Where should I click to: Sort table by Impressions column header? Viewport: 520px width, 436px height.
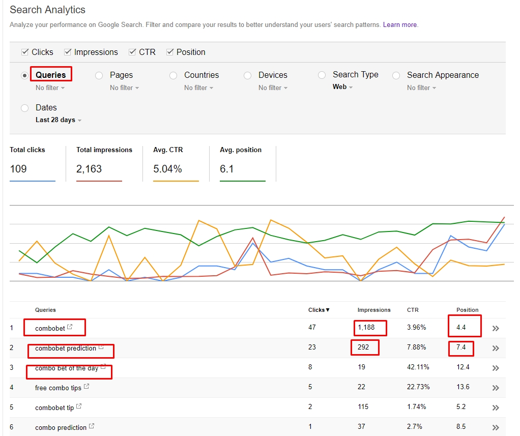[374, 310]
